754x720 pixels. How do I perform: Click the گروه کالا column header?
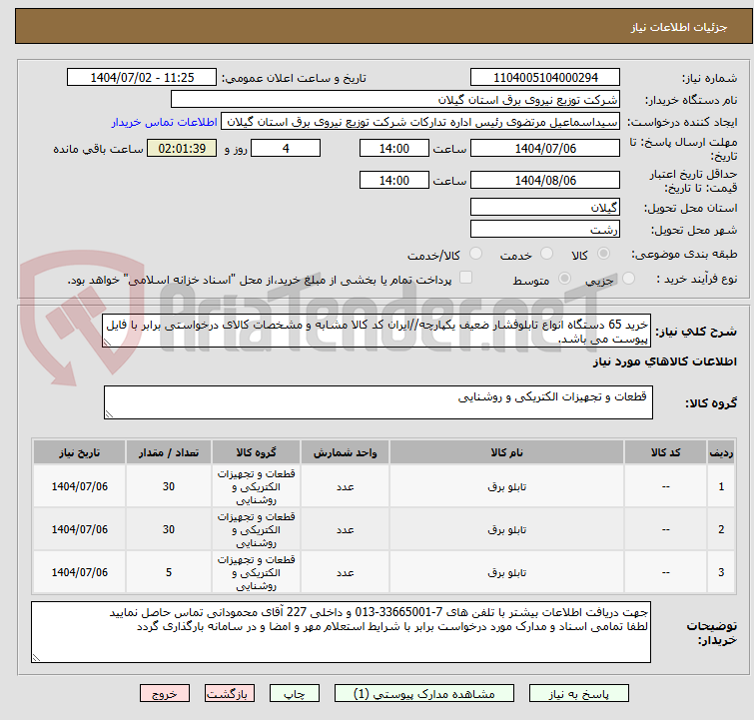coord(256,452)
